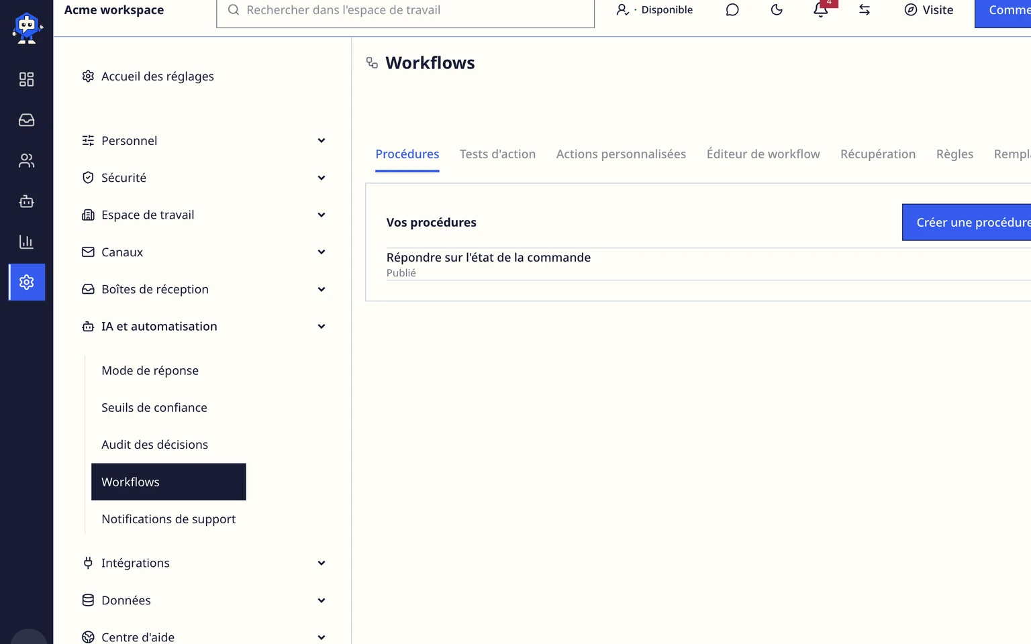Click the Disponible availability status

click(x=654, y=10)
